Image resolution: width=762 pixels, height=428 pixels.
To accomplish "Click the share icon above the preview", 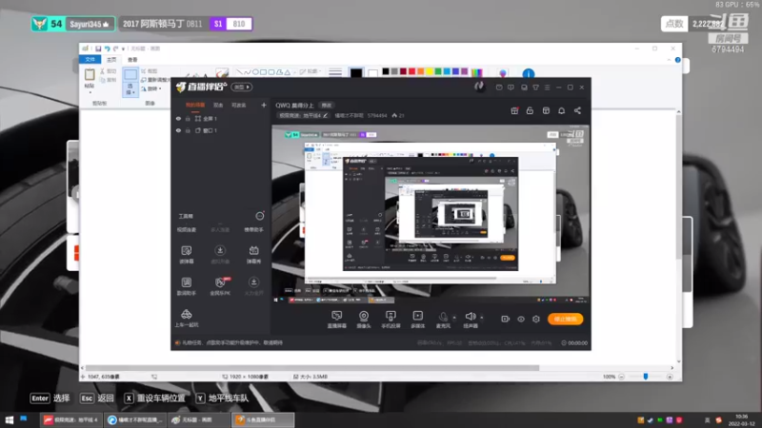I will (577, 110).
